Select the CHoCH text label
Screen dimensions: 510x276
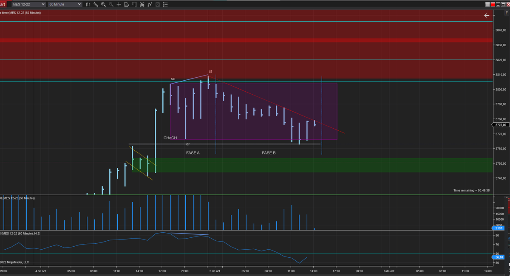170,138
